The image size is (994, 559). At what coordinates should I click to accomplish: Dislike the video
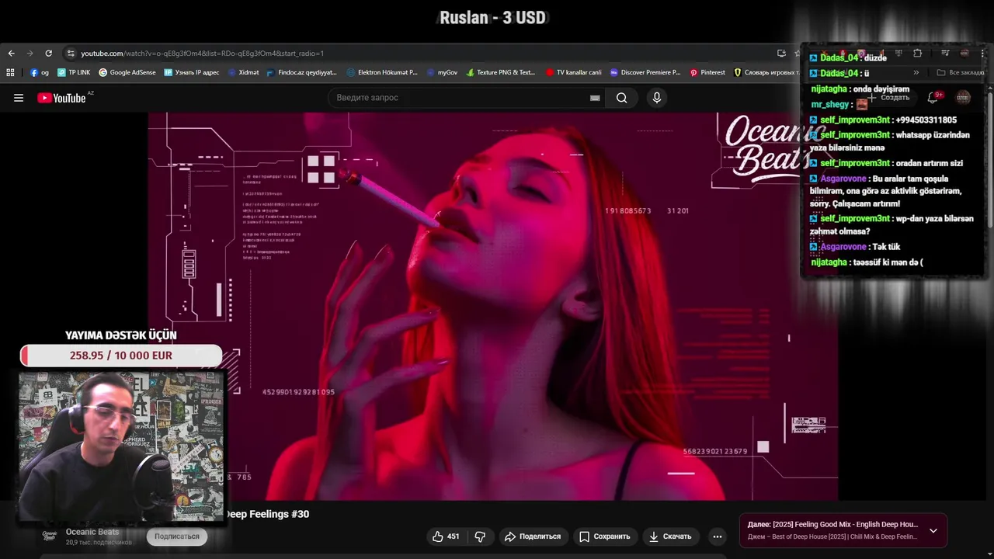click(x=480, y=536)
